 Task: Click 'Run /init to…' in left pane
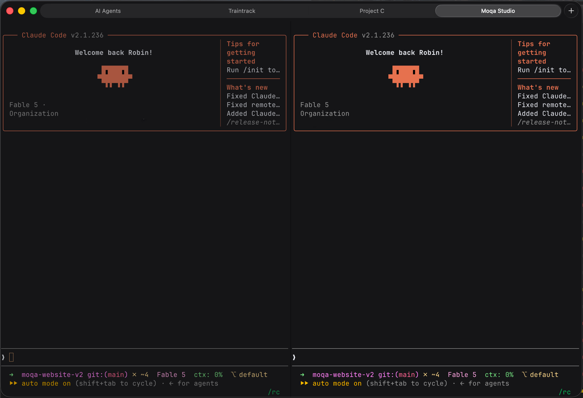point(253,70)
